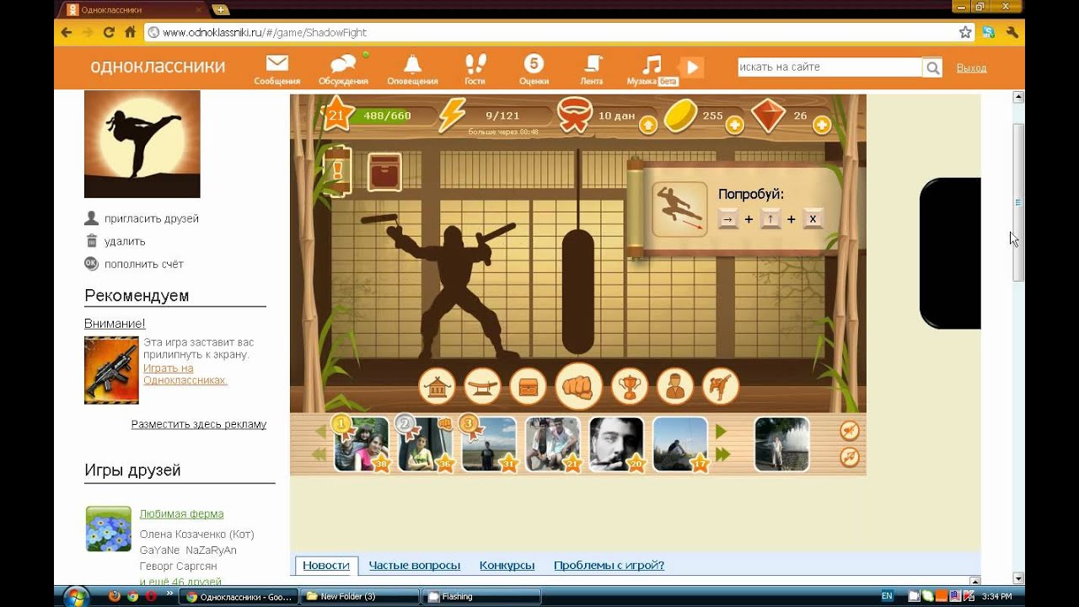Open the Обсуждения discussions icon
Viewport: 1079px width, 607px height.
(343, 69)
